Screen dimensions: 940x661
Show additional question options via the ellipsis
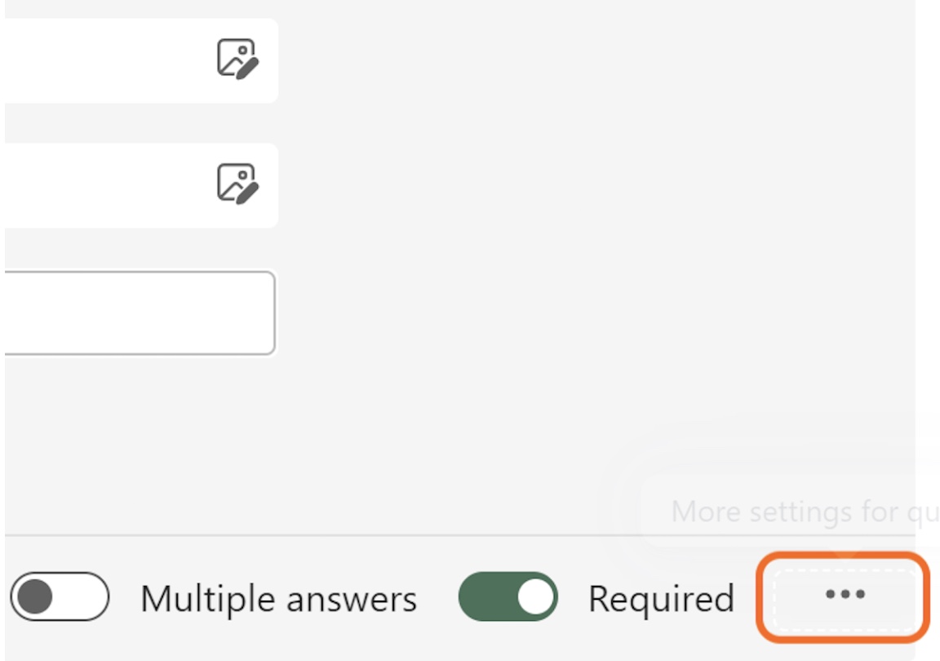coord(845,595)
